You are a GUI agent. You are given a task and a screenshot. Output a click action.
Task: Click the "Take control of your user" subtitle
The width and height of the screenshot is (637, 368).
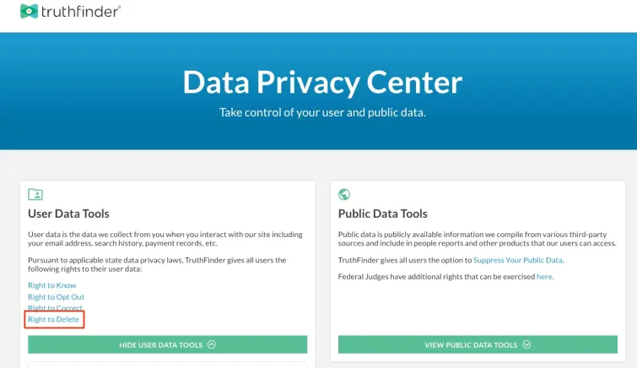point(322,112)
